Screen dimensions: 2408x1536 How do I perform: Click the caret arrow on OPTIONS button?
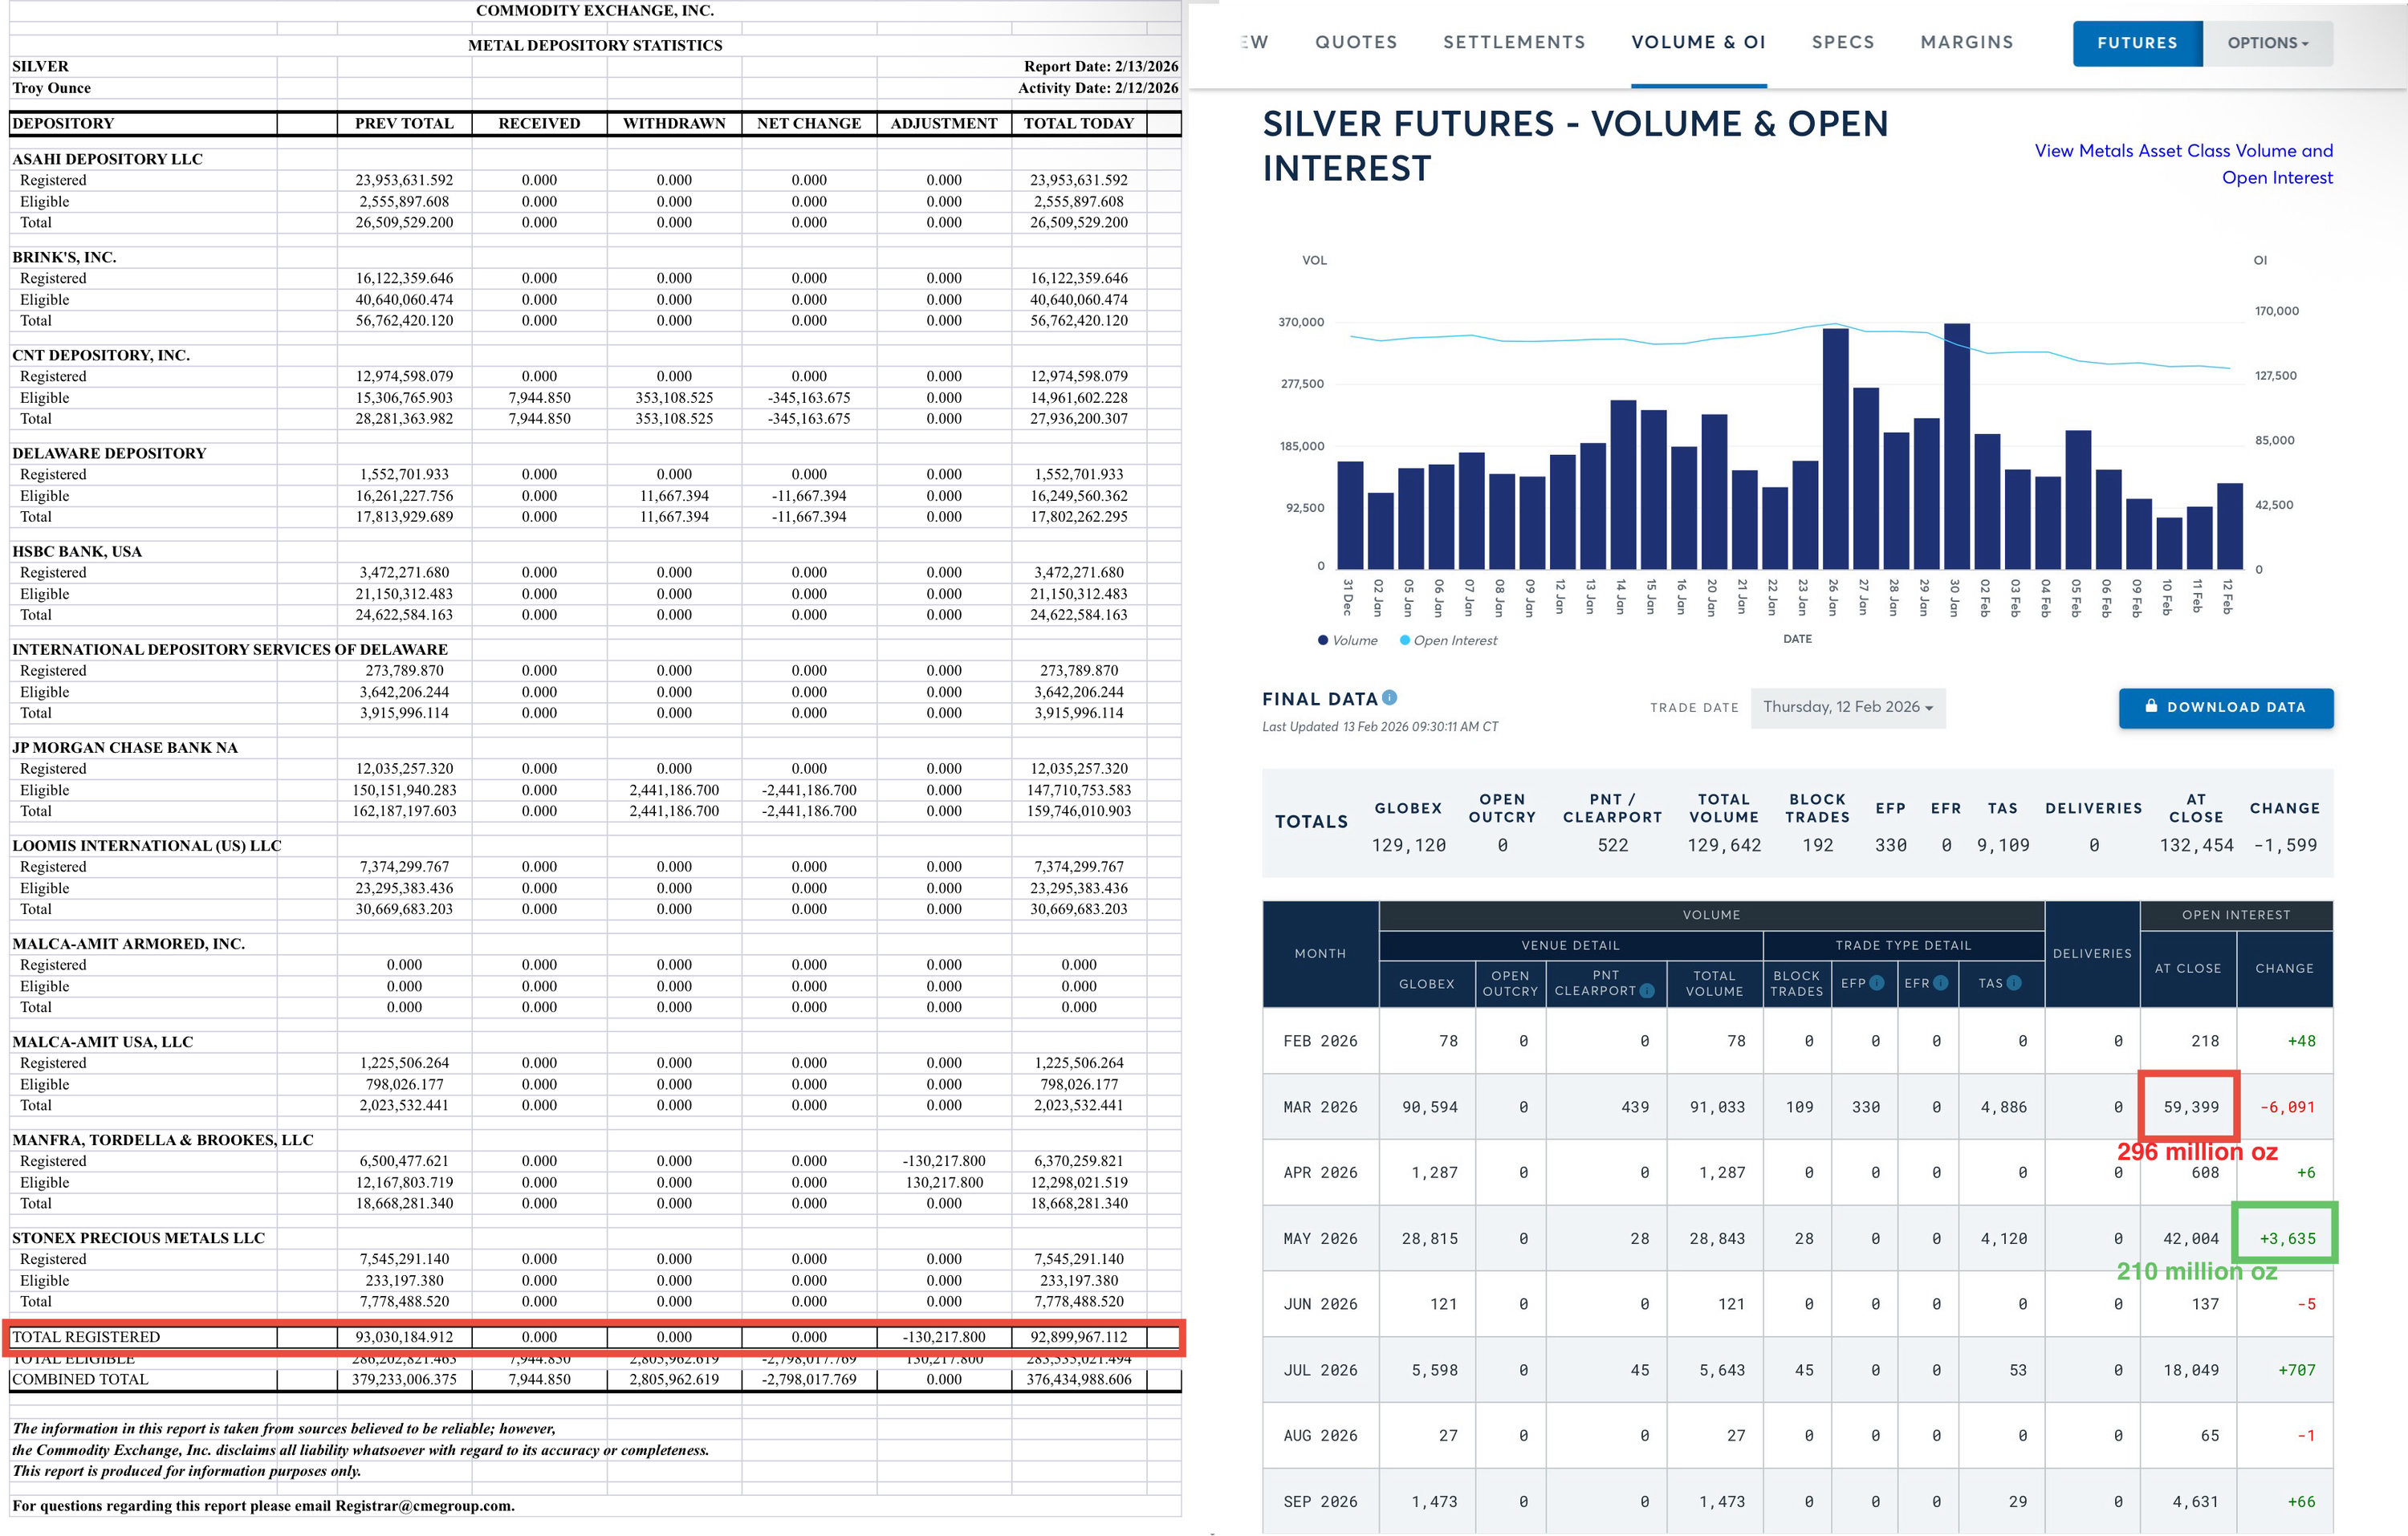click(2305, 44)
